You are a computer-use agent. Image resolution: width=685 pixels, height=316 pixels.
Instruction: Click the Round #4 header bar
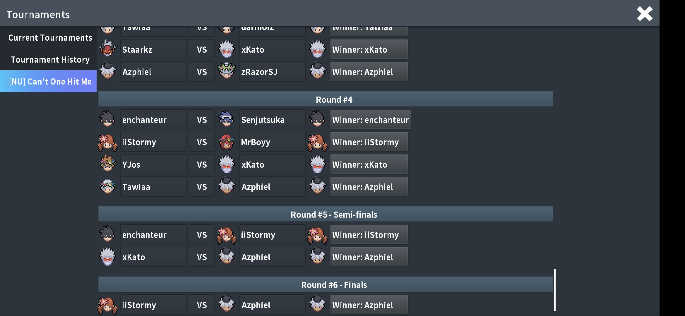pos(326,99)
